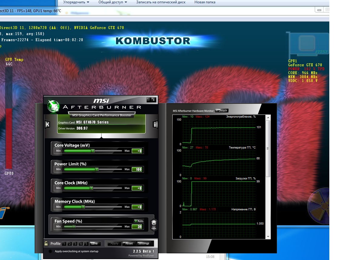The image size is (349, 260).
Task: Launch Kombustor with the K button
Action: (47, 124)
